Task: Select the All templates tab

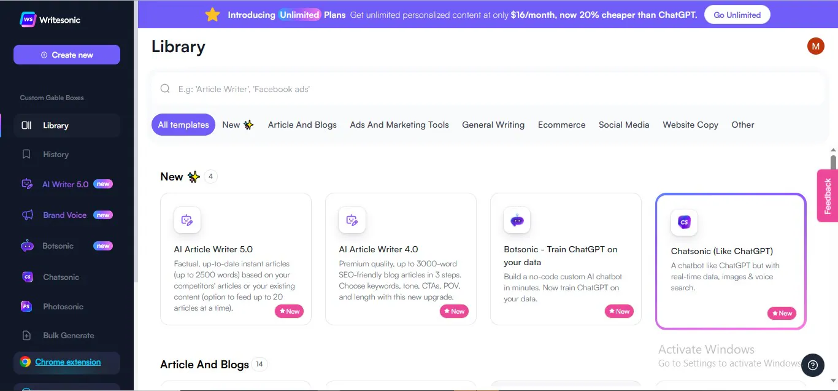Action: pos(183,125)
